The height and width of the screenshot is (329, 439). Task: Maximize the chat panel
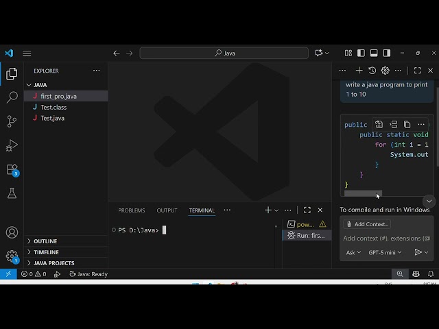pos(418,71)
